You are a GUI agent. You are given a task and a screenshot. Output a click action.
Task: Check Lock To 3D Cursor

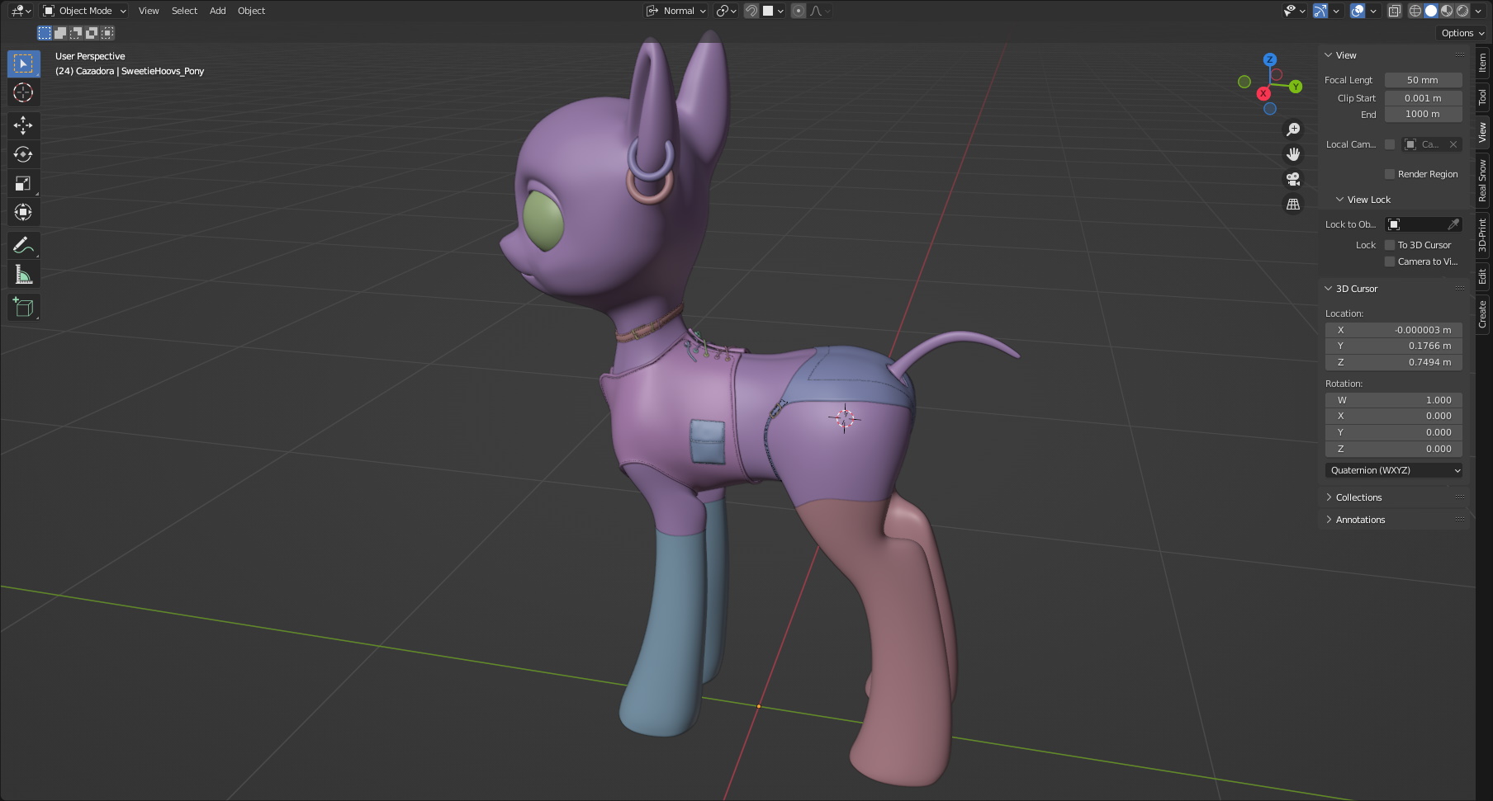coord(1390,245)
